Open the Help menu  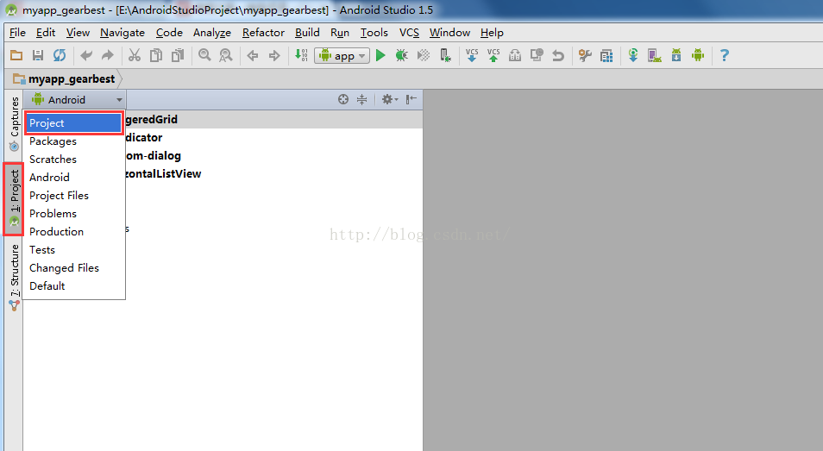click(492, 33)
